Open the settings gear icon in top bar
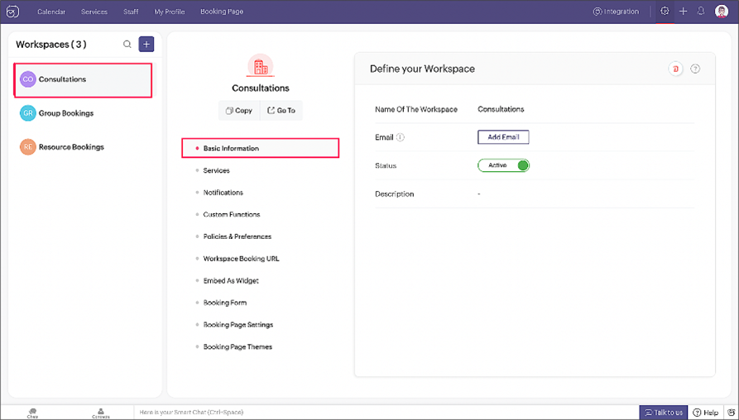Image resolution: width=739 pixels, height=420 pixels. click(x=665, y=12)
